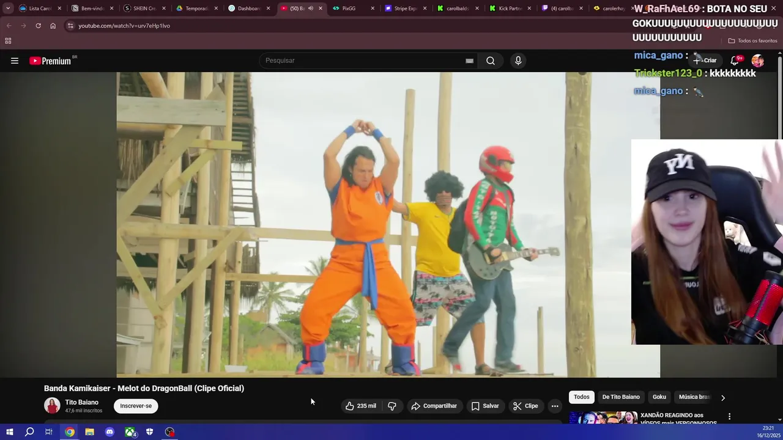
Task: Click the video player area
Action: tap(388, 225)
